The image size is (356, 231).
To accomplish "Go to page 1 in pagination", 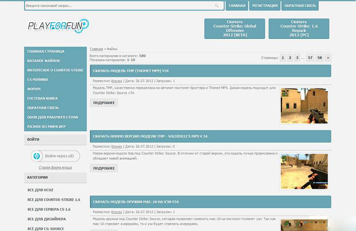I will 283,58.
